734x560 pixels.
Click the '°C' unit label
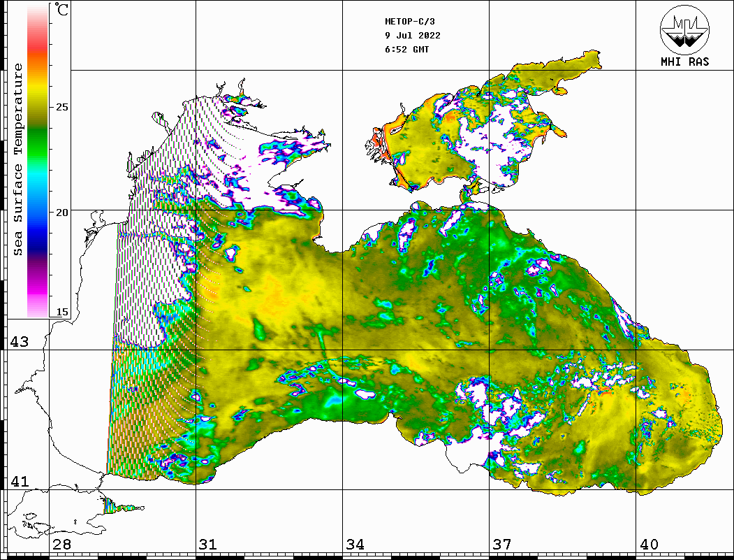coord(61,9)
